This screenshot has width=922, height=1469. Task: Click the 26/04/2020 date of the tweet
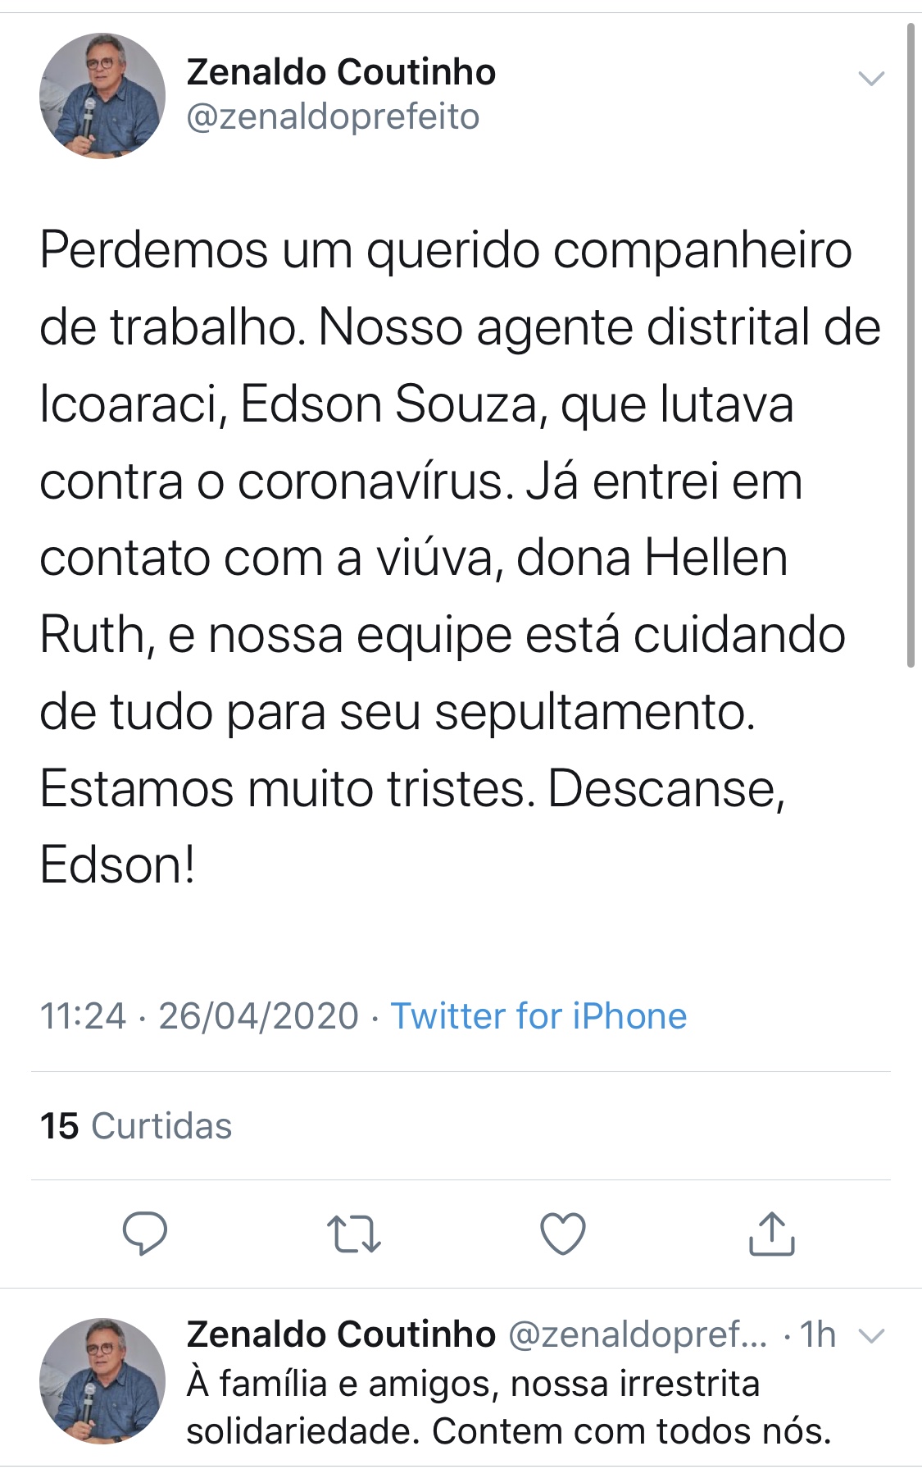(x=258, y=1016)
